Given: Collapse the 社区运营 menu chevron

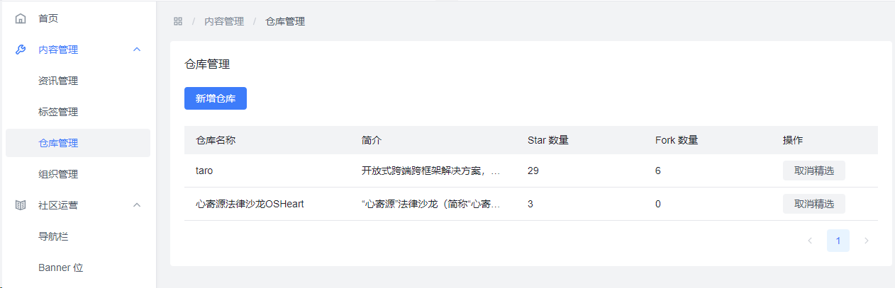Looking at the screenshot, I should pyautogui.click(x=137, y=205).
